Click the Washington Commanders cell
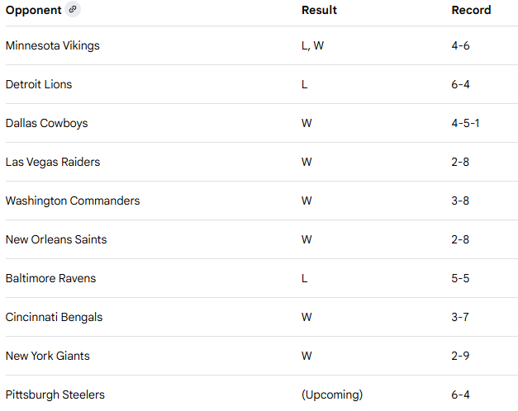The width and height of the screenshot is (518, 411). coord(73,201)
